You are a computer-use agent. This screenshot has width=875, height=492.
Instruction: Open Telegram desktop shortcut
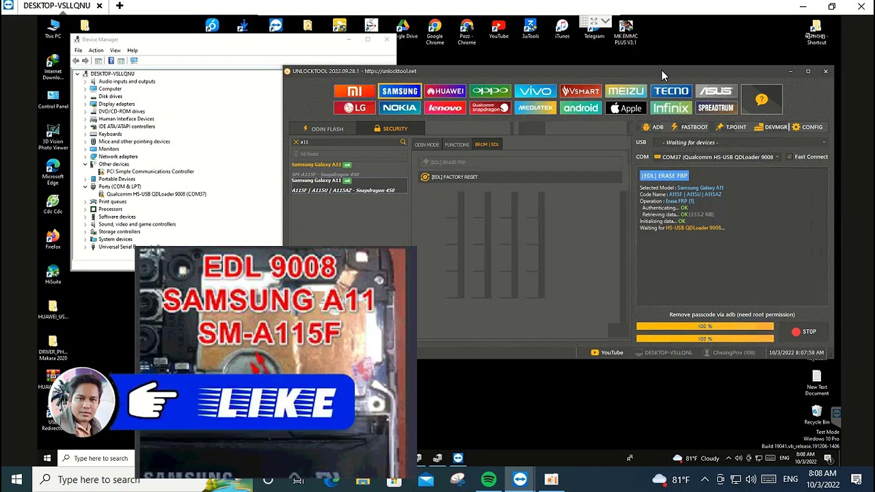pos(593,29)
